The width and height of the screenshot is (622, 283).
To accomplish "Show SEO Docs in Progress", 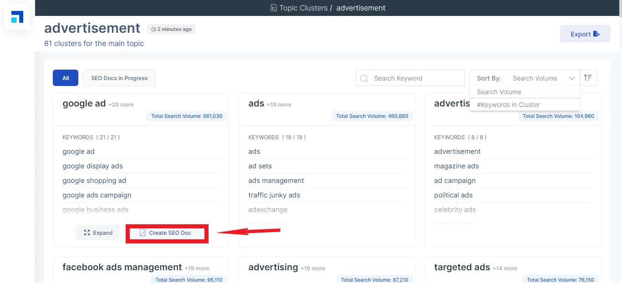I will click(x=119, y=78).
